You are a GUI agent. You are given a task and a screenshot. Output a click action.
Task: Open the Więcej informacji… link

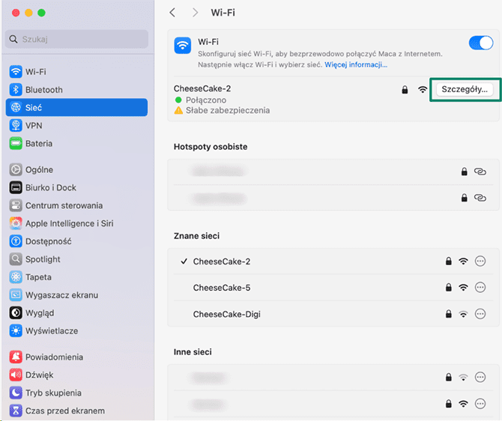pyautogui.click(x=355, y=65)
